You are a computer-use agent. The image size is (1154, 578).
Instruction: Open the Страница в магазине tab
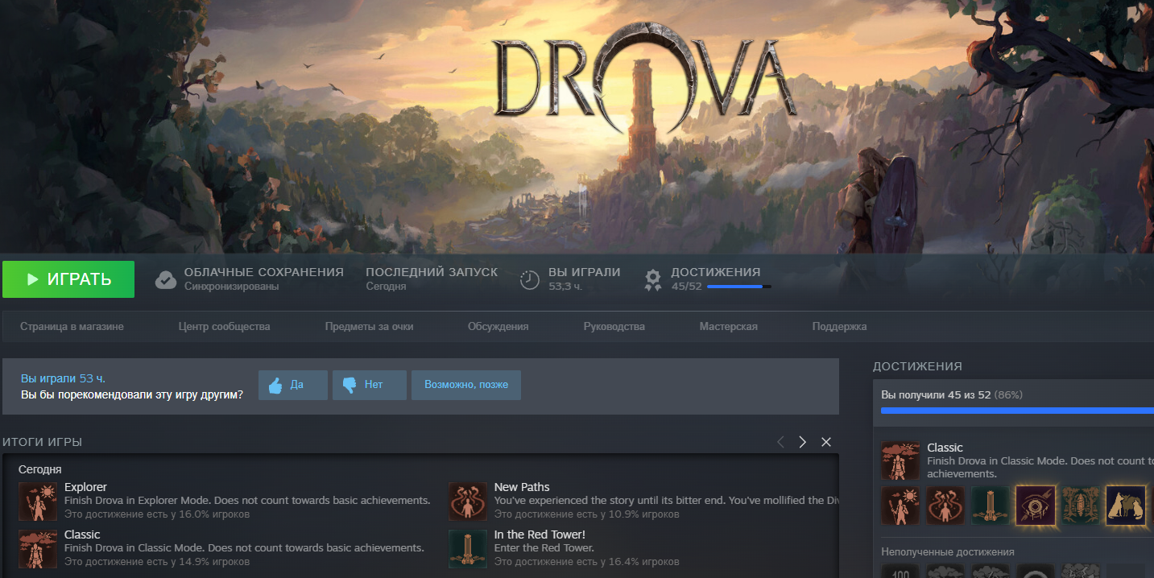tap(72, 327)
